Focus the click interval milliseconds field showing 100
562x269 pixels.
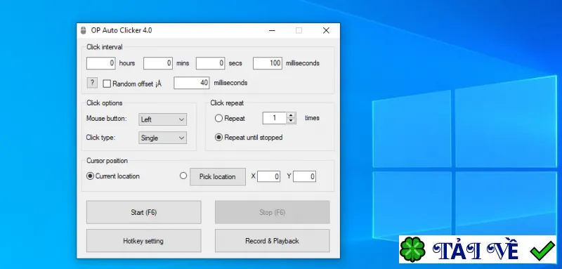point(268,63)
